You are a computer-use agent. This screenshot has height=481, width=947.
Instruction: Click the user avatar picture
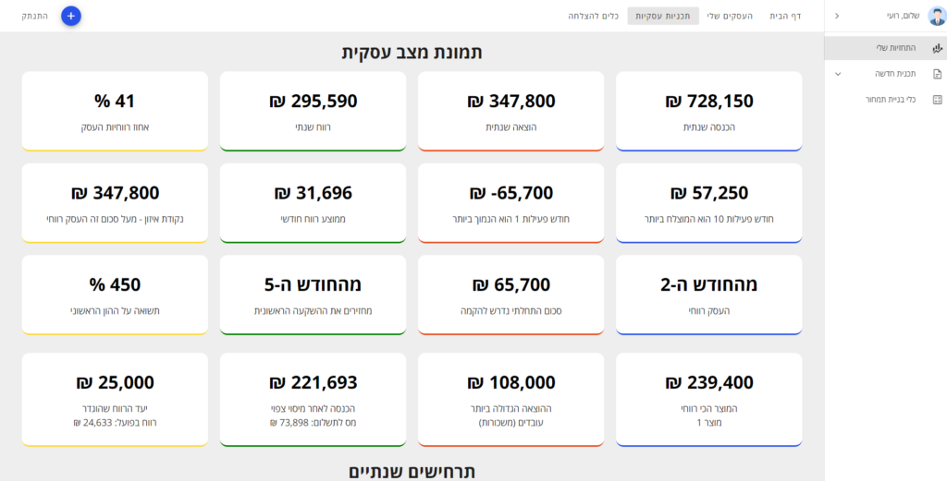pyautogui.click(x=937, y=16)
